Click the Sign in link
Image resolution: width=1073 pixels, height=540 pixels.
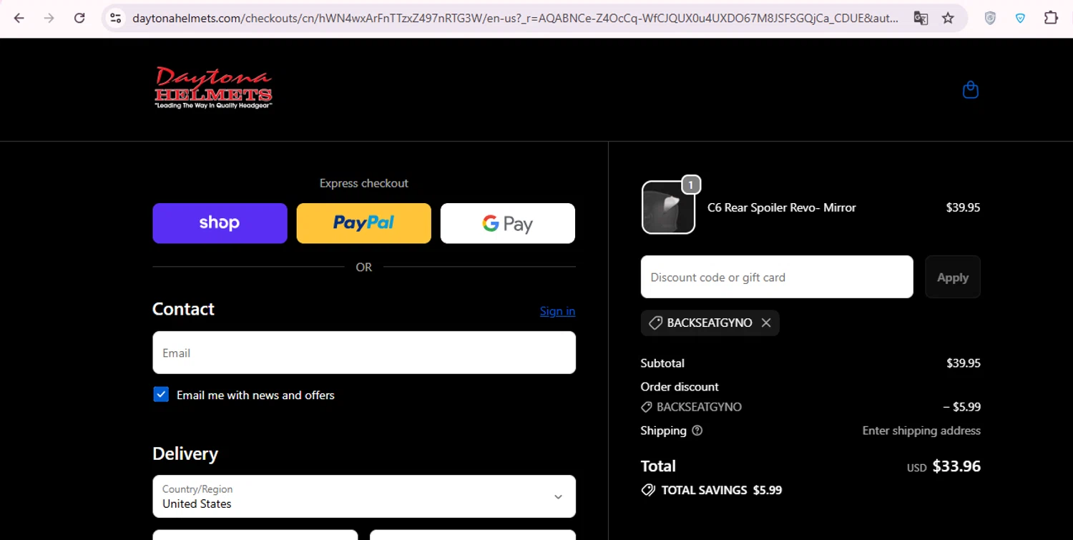[557, 311]
